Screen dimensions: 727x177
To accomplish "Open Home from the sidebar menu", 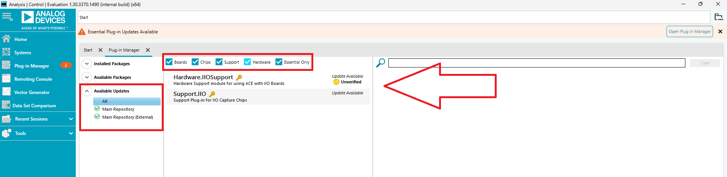I will (20, 39).
